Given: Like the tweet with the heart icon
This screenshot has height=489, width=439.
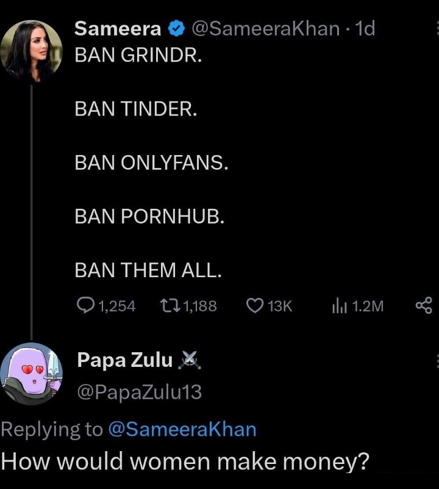Looking at the screenshot, I should click(254, 305).
